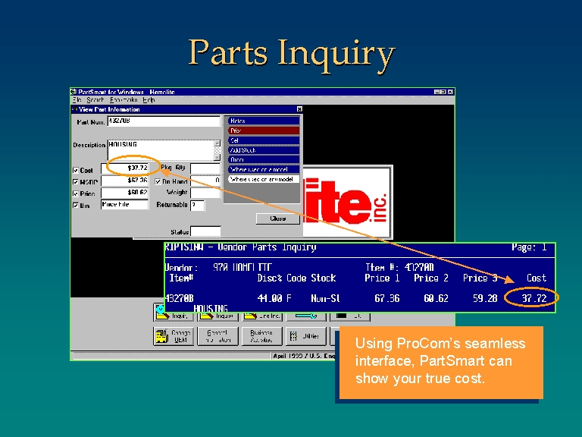
Task: Click the General Information button
Action: pyautogui.click(x=218, y=336)
